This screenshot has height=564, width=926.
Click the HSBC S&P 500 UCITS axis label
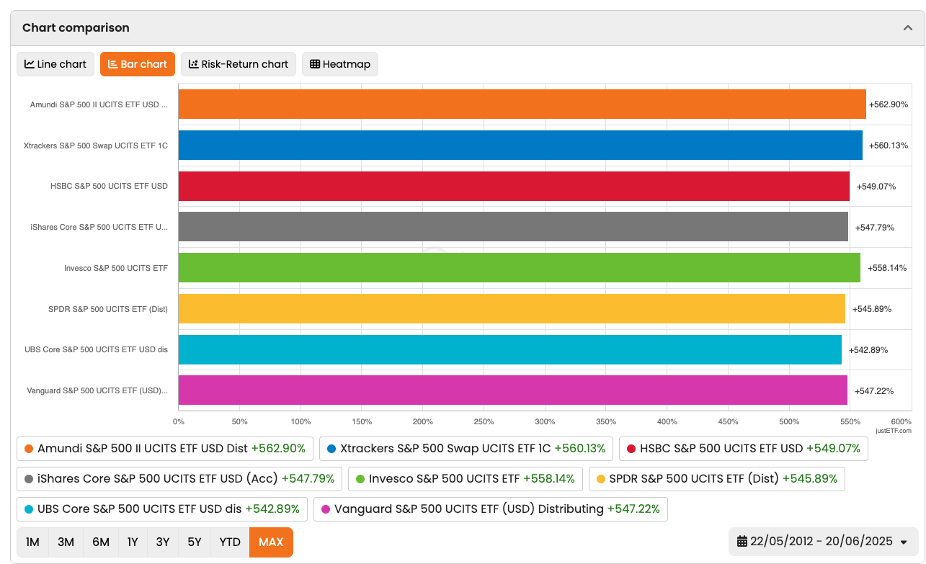pos(109,186)
